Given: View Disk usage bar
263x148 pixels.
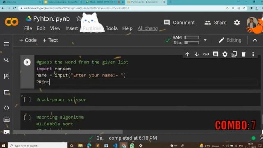Looking at the screenshot, I should (191, 43).
